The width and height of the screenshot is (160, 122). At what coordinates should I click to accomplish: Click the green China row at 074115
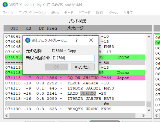(x=75, y=73)
